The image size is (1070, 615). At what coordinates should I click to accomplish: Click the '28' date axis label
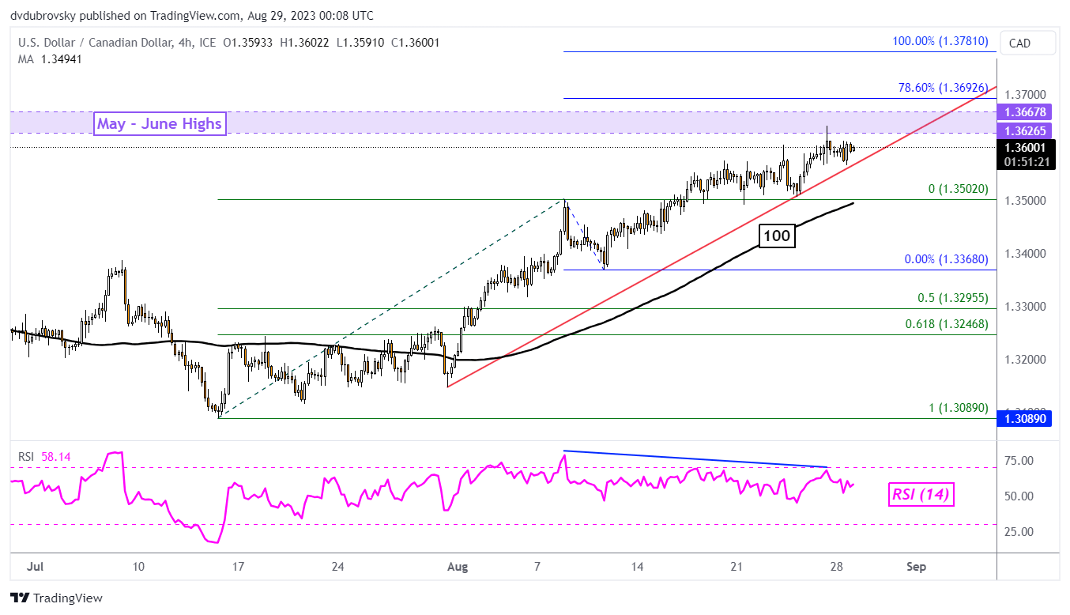tap(837, 567)
